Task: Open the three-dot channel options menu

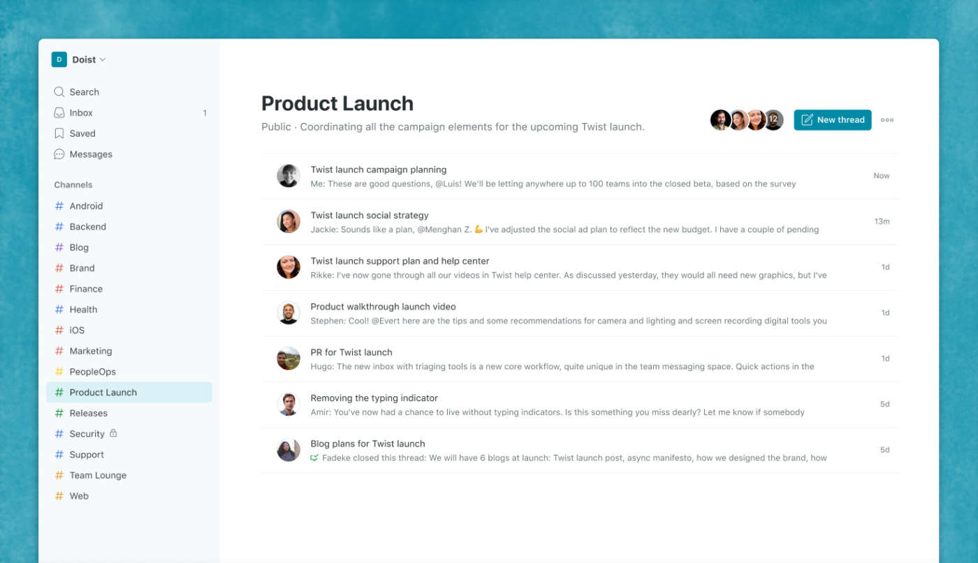Action: [887, 120]
